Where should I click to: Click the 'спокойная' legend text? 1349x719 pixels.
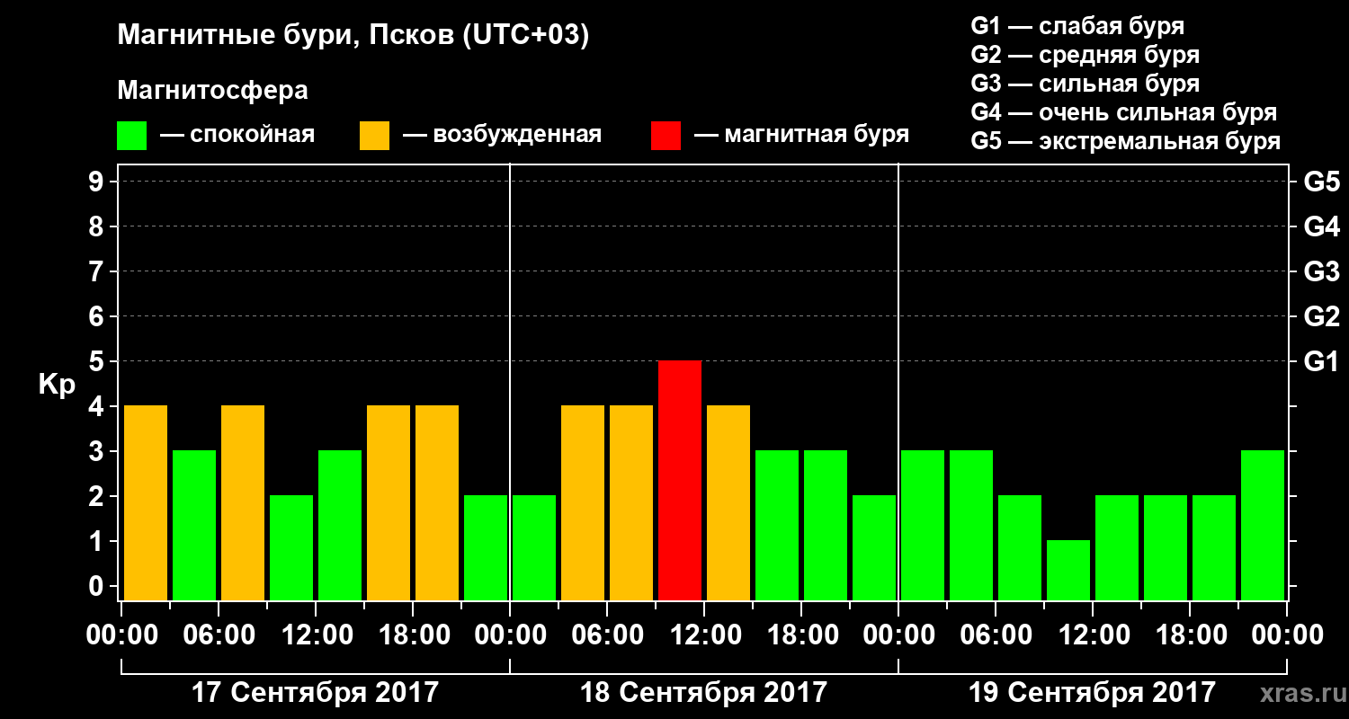pos(252,136)
